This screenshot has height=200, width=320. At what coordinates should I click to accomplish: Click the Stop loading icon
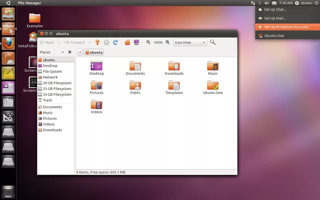pos(106,42)
